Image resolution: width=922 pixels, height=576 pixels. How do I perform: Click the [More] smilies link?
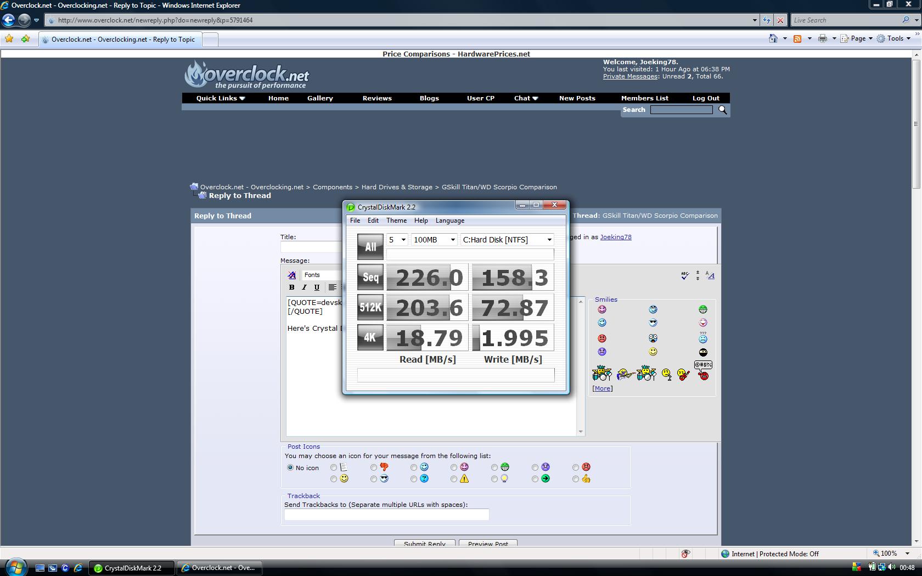point(603,388)
